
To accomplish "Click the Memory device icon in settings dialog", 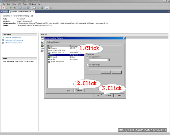I will coord(49,48).
